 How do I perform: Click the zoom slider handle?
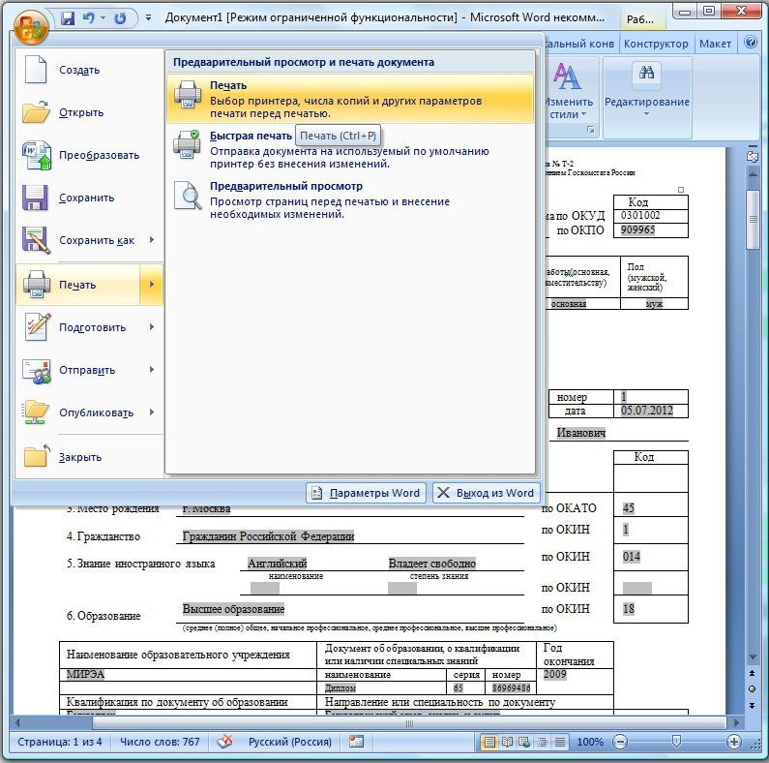(676, 742)
